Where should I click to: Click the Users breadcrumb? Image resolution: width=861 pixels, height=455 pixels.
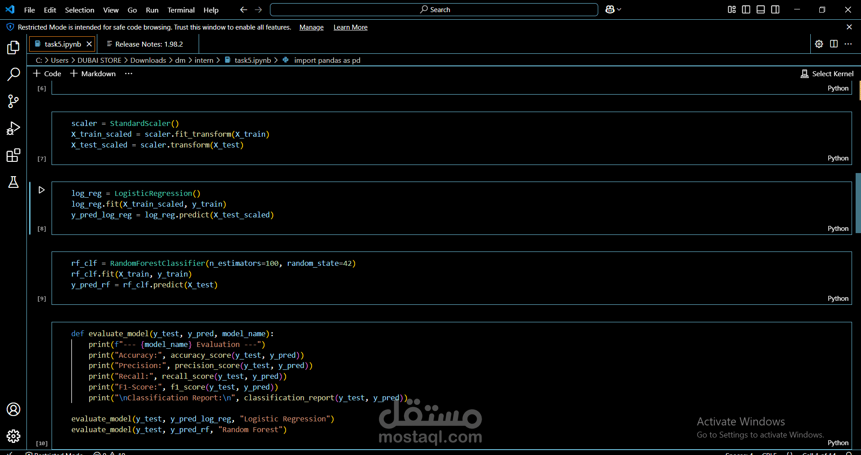tap(60, 60)
